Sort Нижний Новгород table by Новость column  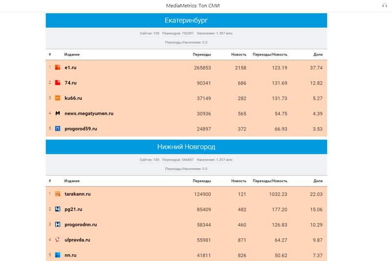pos(239,181)
